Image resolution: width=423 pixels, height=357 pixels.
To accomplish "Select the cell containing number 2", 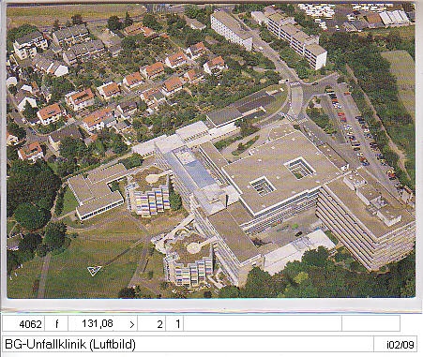I will 152,323.
